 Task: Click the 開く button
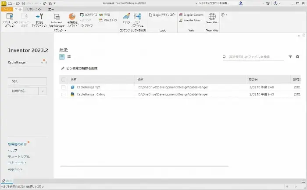(27, 81)
